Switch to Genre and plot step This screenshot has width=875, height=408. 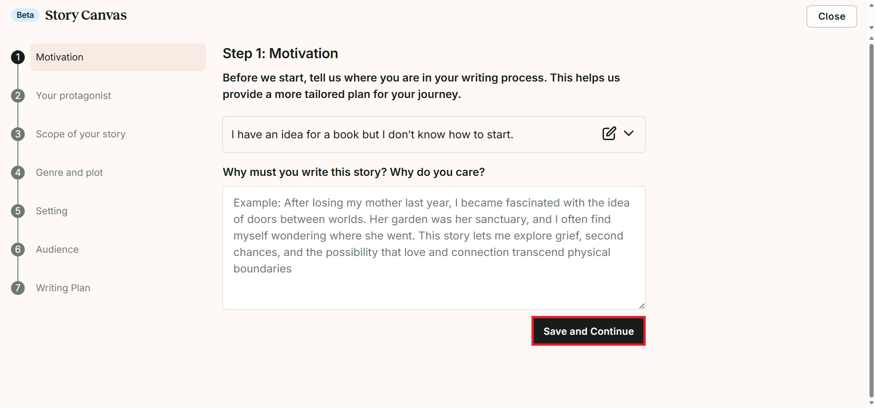click(69, 173)
